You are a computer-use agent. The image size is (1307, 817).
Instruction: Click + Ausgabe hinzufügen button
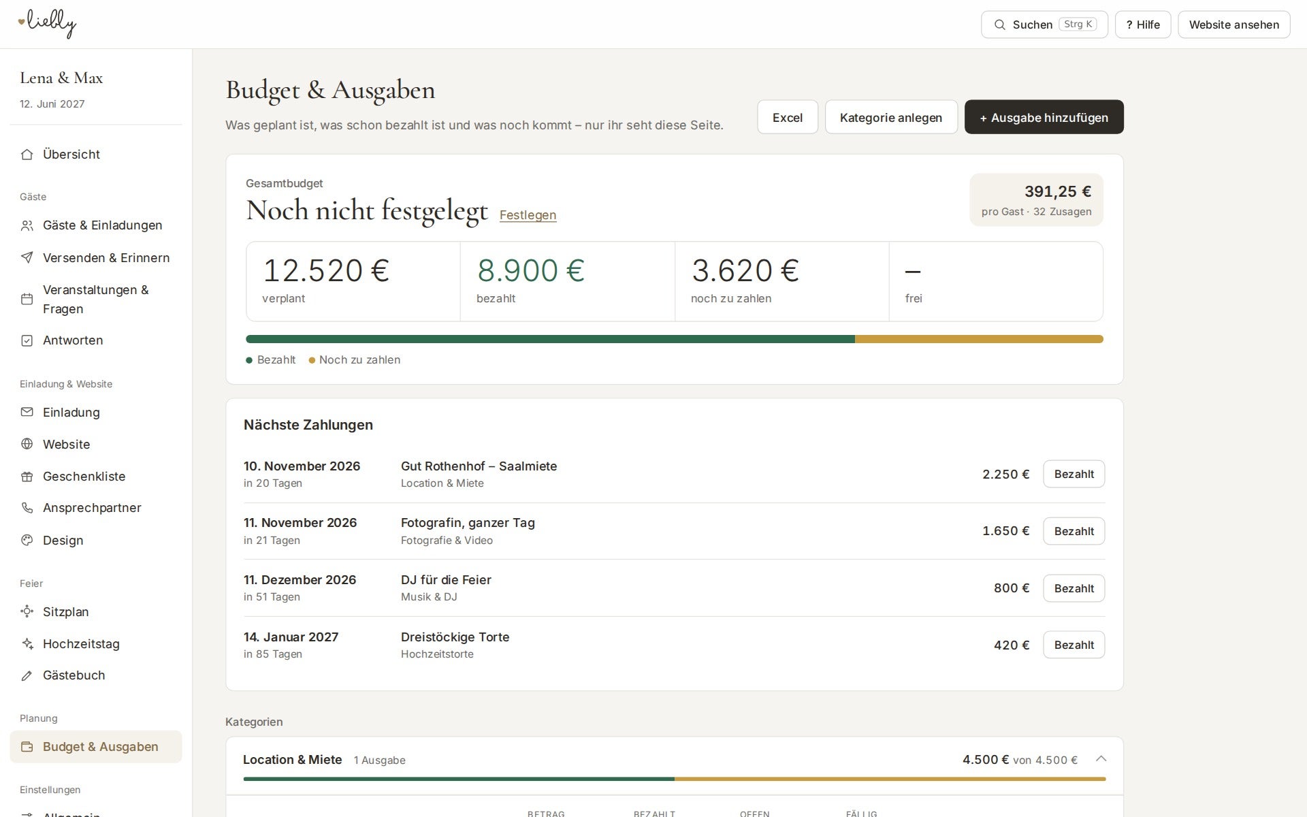click(x=1044, y=117)
